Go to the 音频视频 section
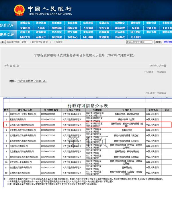This screenshot has height=205, width=172. pyautogui.click(x=104, y=32)
